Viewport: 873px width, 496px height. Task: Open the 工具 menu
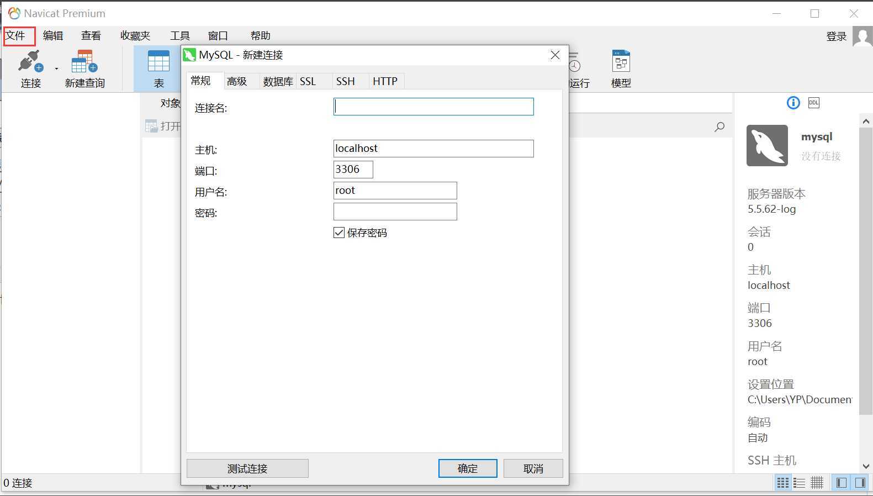(180, 36)
